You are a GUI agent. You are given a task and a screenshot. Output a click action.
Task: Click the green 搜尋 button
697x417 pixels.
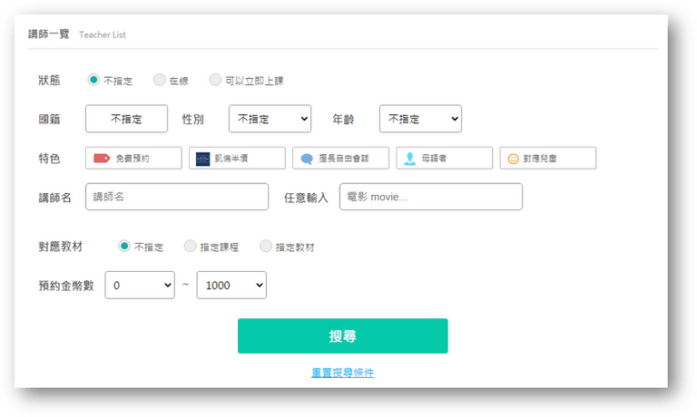click(343, 335)
